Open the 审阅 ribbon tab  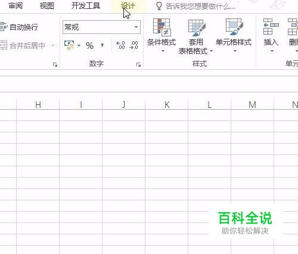[15, 6]
